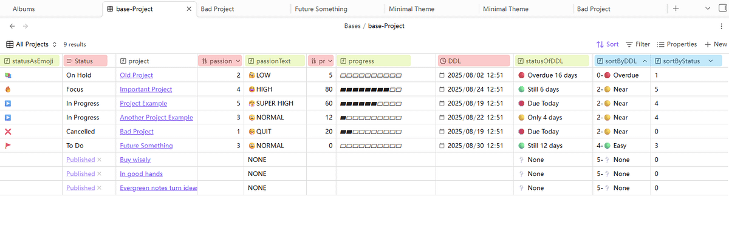Open the Filter panel
729x236 pixels.
click(638, 44)
